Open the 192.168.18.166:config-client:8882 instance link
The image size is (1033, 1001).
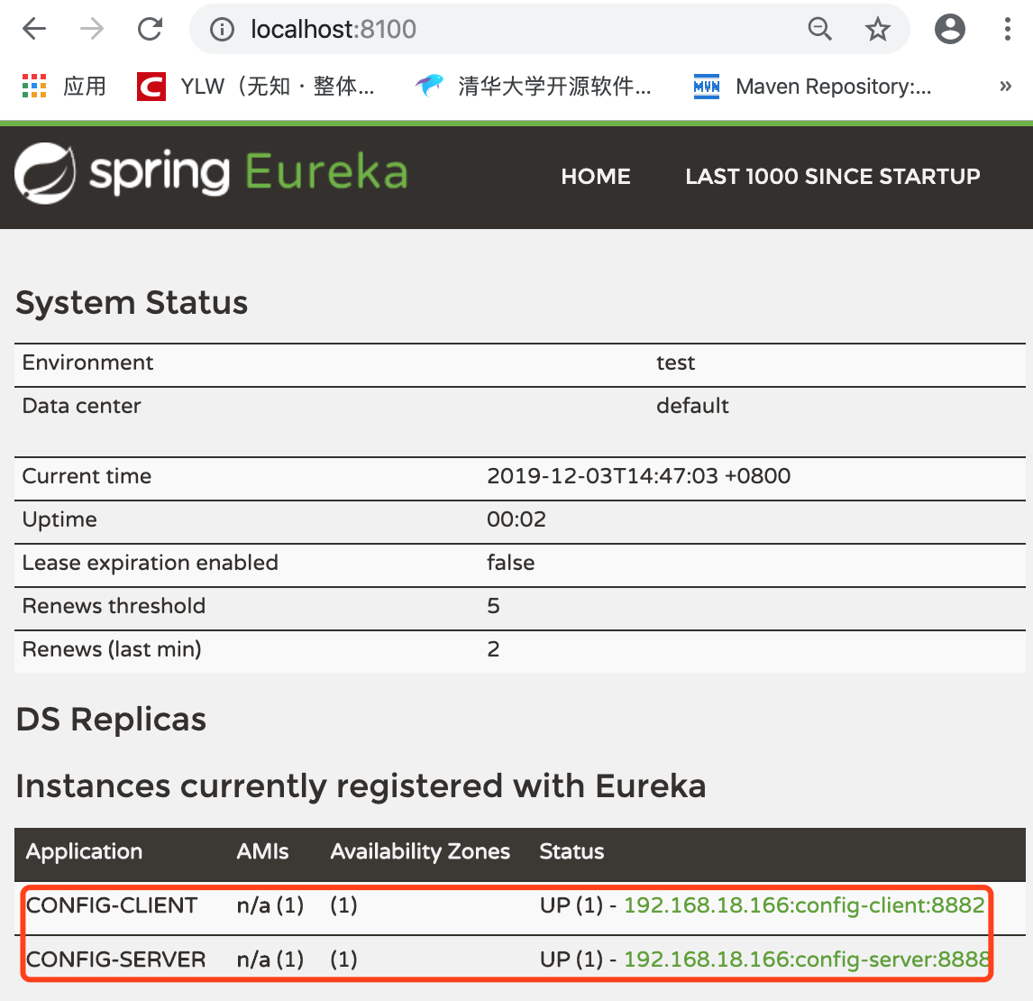pyautogui.click(x=804, y=905)
